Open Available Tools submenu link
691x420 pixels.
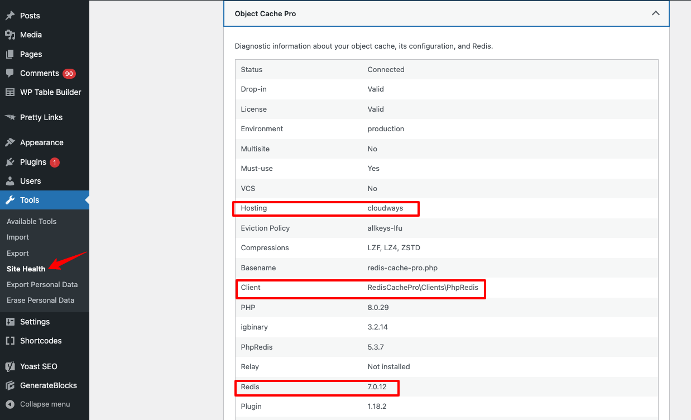pyautogui.click(x=31, y=221)
